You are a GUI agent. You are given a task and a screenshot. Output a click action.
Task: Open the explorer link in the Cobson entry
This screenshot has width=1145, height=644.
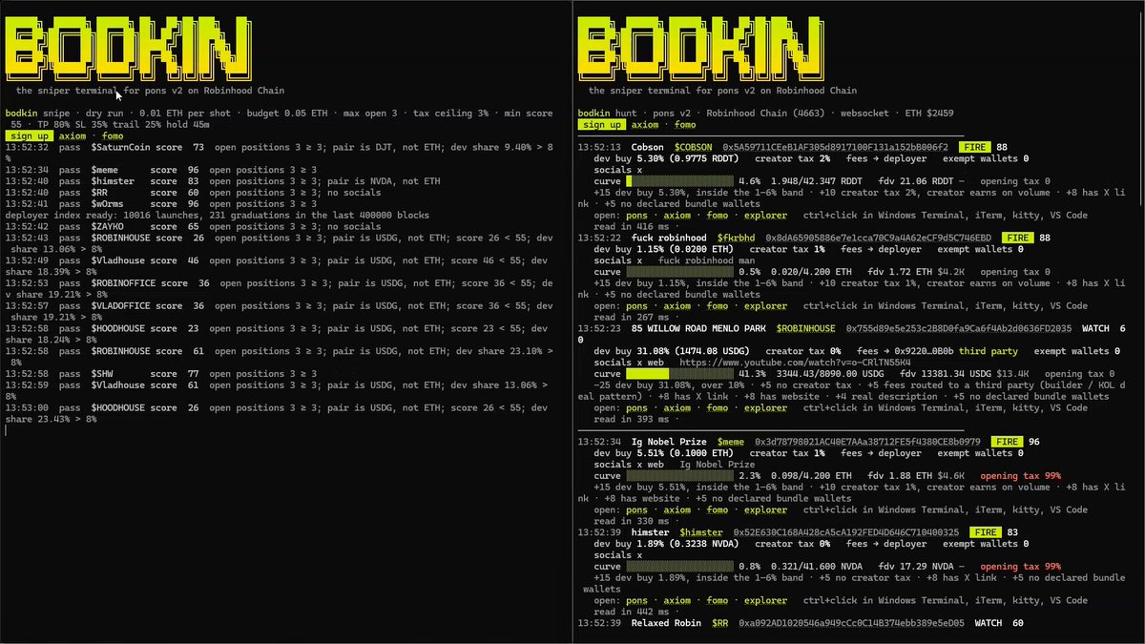click(765, 215)
